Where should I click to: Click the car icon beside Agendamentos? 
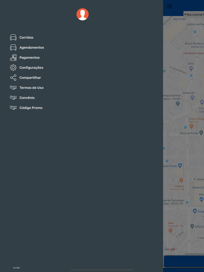13,47
